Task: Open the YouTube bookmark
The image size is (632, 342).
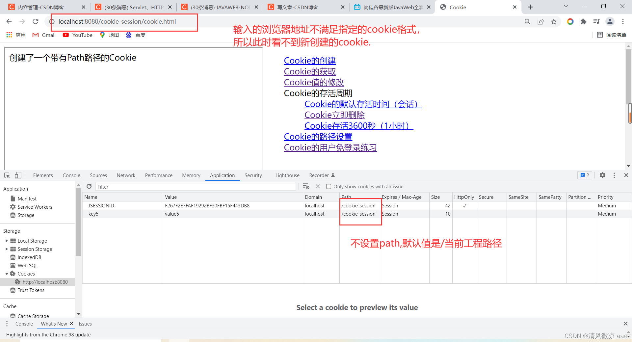Action: point(78,35)
